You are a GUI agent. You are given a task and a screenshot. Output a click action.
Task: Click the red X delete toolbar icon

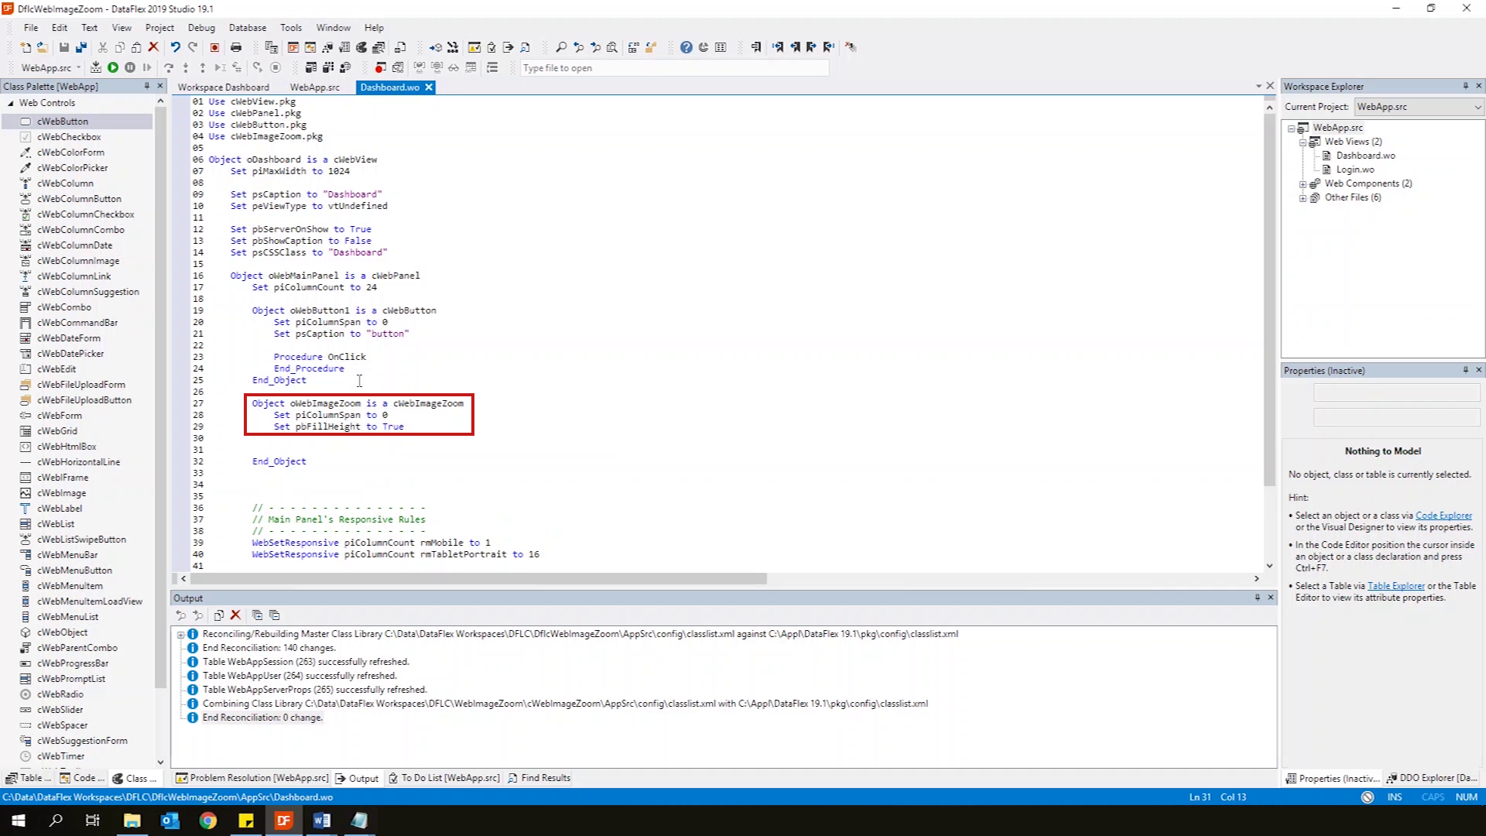153,47
